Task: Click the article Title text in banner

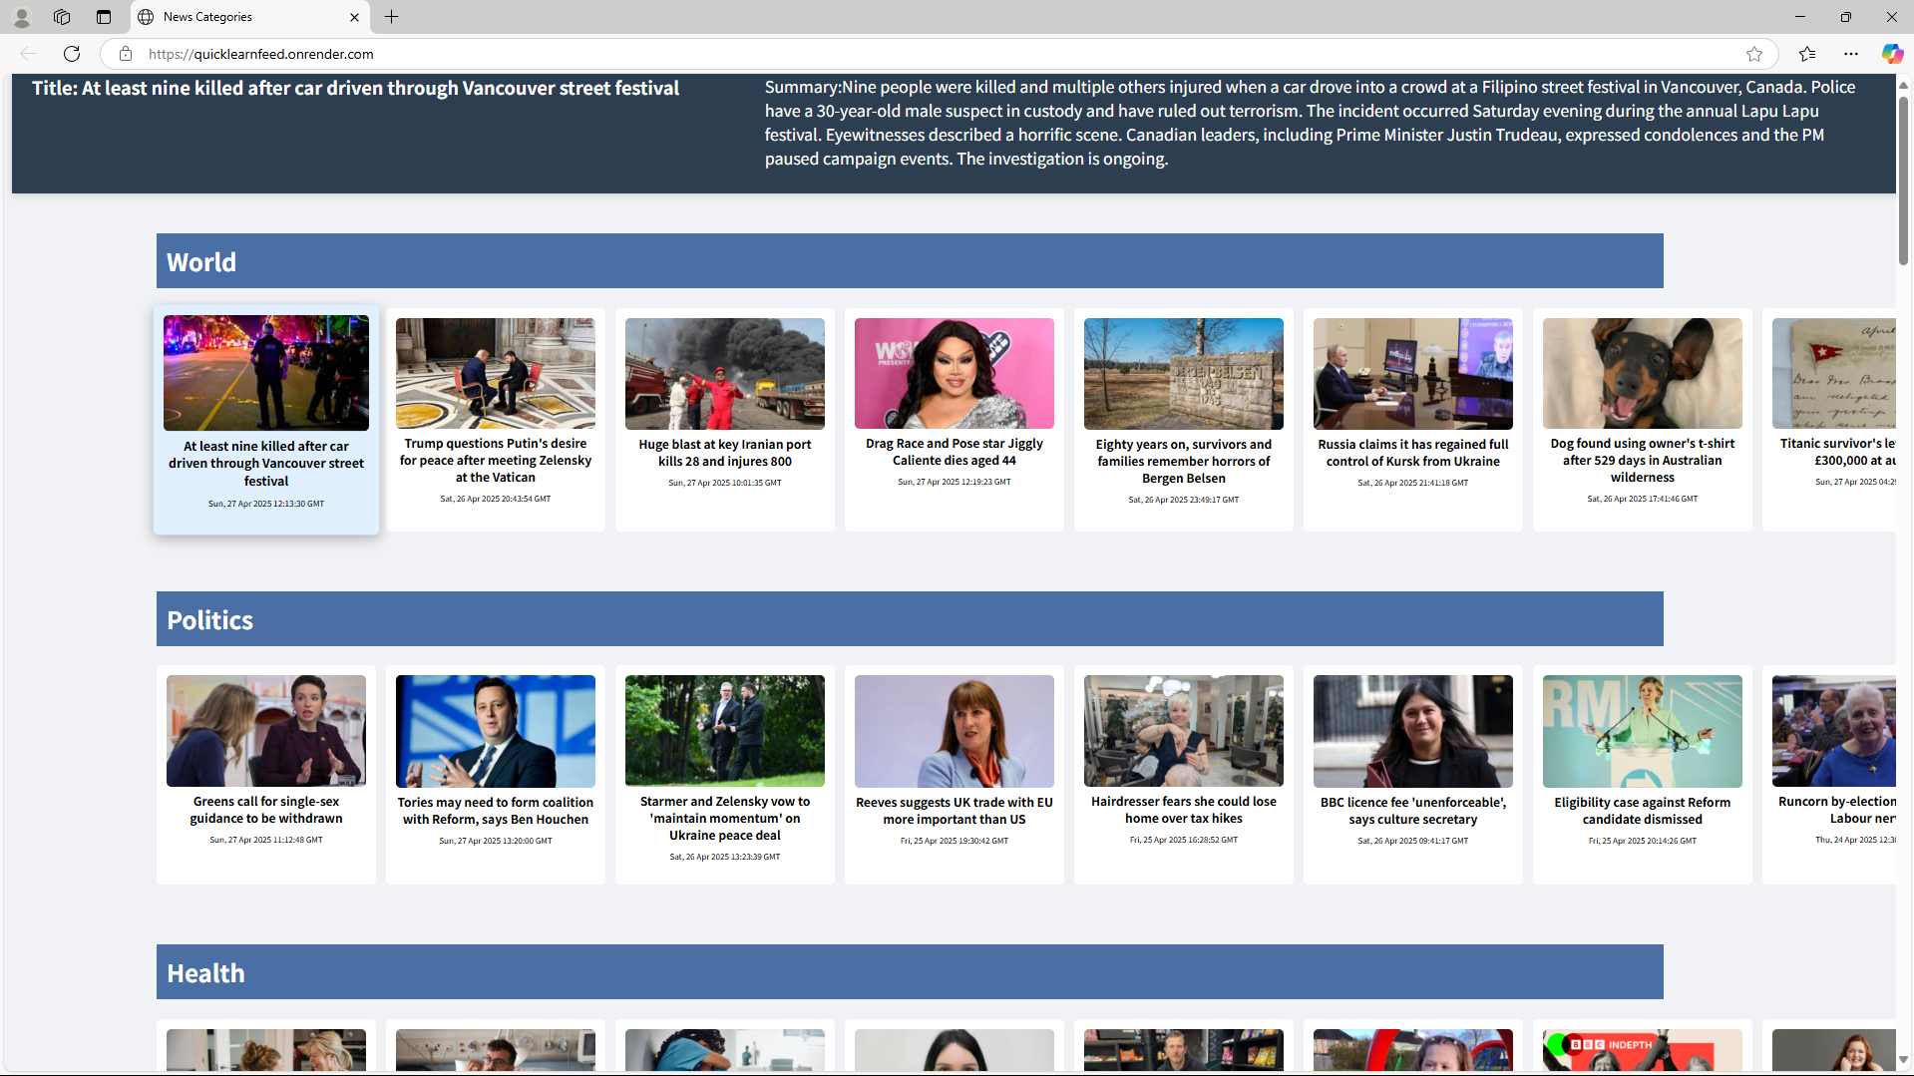Action: point(355,88)
